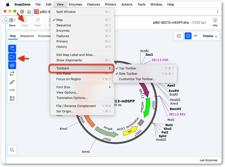Switch to circular map view icon
The image size is (225, 167).
coord(188,36)
